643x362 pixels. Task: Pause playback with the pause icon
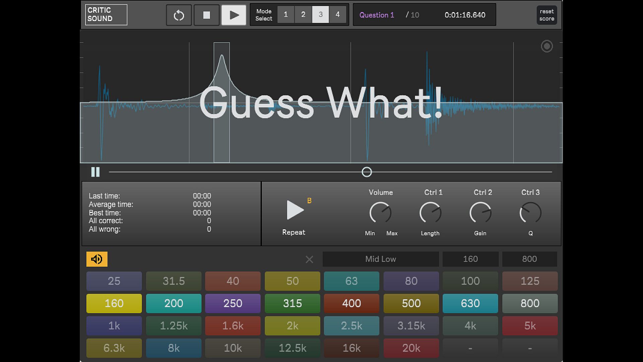95,172
